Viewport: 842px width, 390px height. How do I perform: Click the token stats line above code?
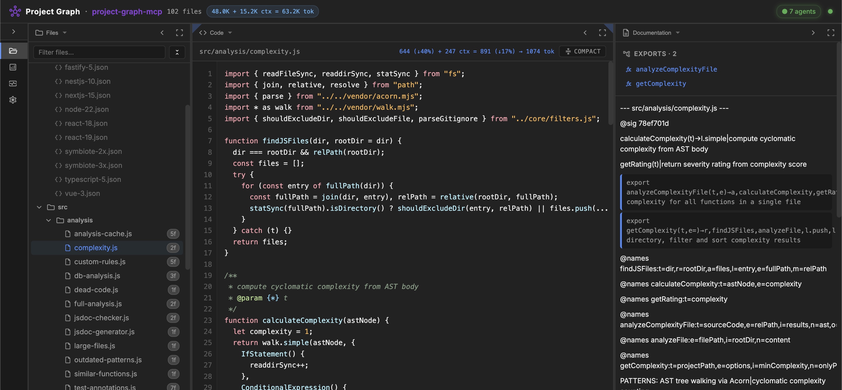tap(477, 51)
